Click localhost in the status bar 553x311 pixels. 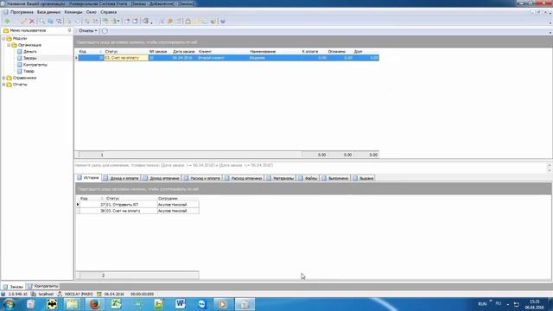pyautogui.click(x=46, y=294)
